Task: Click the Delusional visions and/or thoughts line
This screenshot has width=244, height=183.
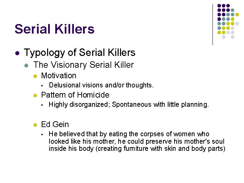Action: pos(101,85)
